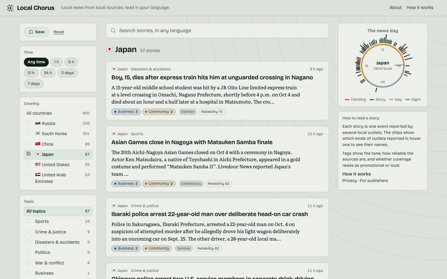Open the About page

point(395,7)
